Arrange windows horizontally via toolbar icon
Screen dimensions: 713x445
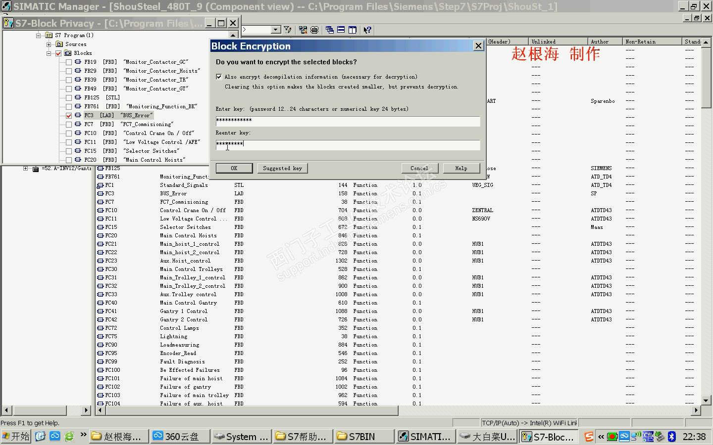(341, 30)
